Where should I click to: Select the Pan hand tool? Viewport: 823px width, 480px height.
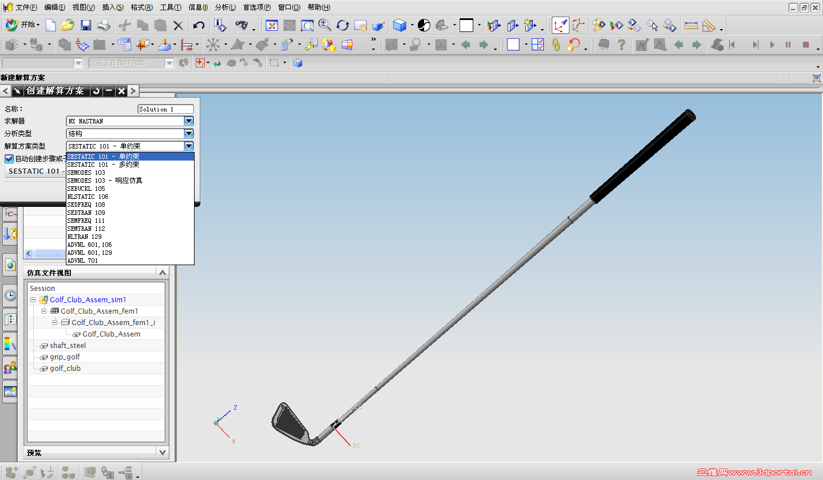pyautogui.click(x=360, y=25)
